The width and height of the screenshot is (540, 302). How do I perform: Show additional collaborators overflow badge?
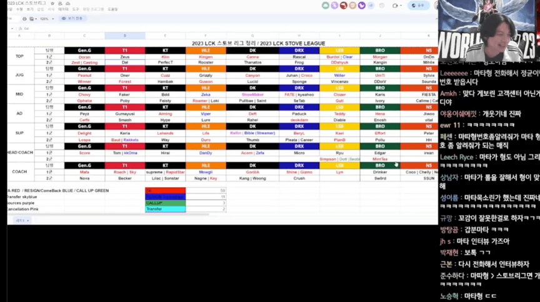371,6
